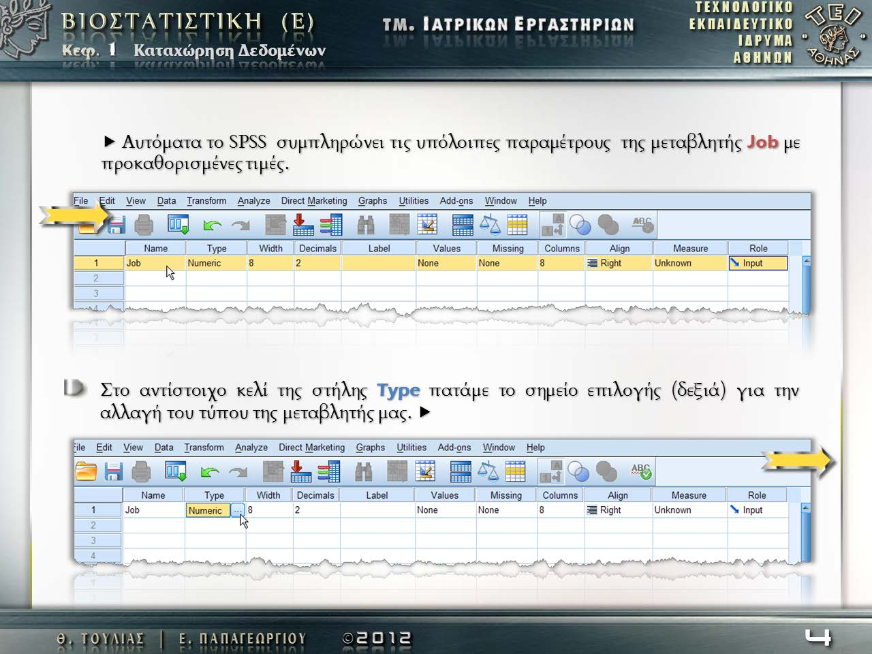Undo green arrow in lower SPSS toolbar
The width and height of the screenshot is (872, 654).
tap(210, 471)
